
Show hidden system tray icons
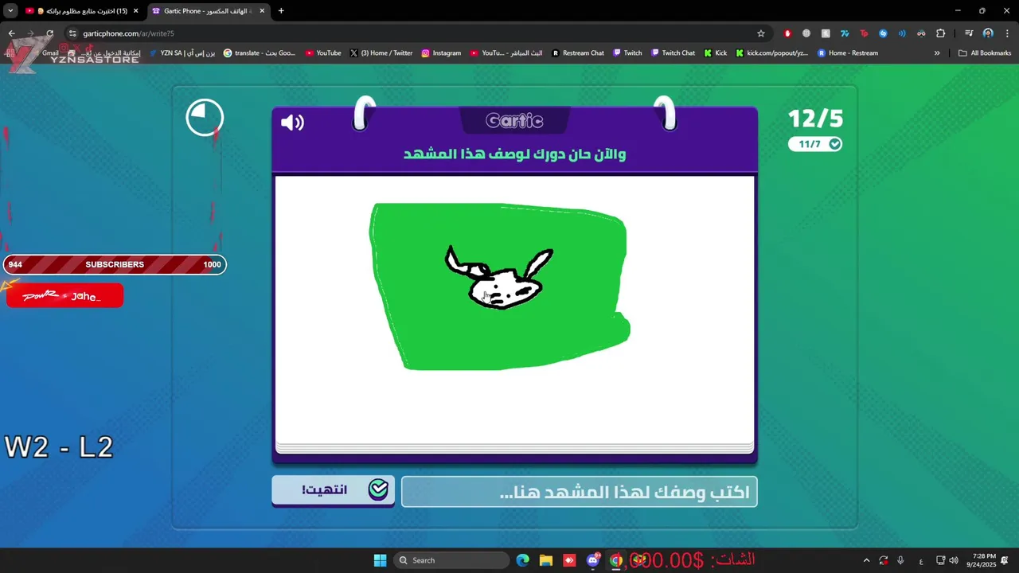pos(866,560)
